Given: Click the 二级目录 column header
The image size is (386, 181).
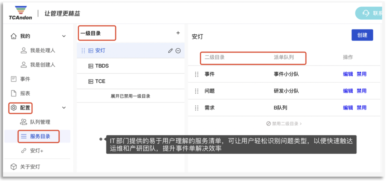Looking at the screenshot, I should (215, 57).
